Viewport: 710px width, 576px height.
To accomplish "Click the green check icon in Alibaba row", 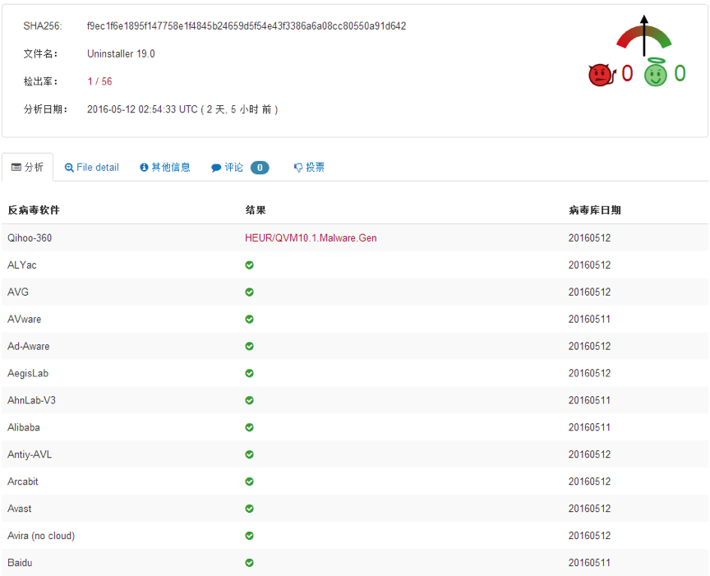I will point(249,427).
